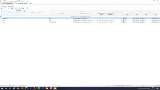
Task: Select the Филиал 2 row name cell
Action: pos(13,22)
